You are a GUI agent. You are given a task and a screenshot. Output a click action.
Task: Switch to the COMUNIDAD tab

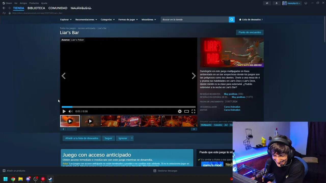coord(58,8)
